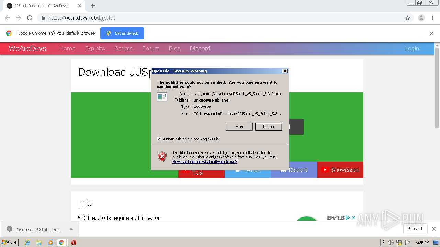Open the Chrome three-dot menu
This screenshot has width=440, height=247.
432,18
